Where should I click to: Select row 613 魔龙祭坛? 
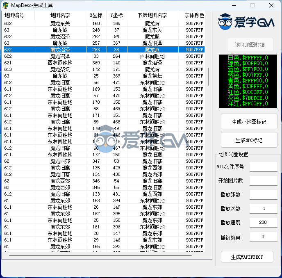(104, 69)
